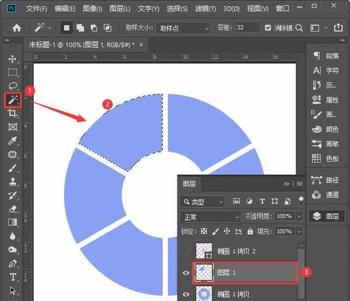Choose the Eyedropper tool
The image size is (350, 301).
point(12,141)
